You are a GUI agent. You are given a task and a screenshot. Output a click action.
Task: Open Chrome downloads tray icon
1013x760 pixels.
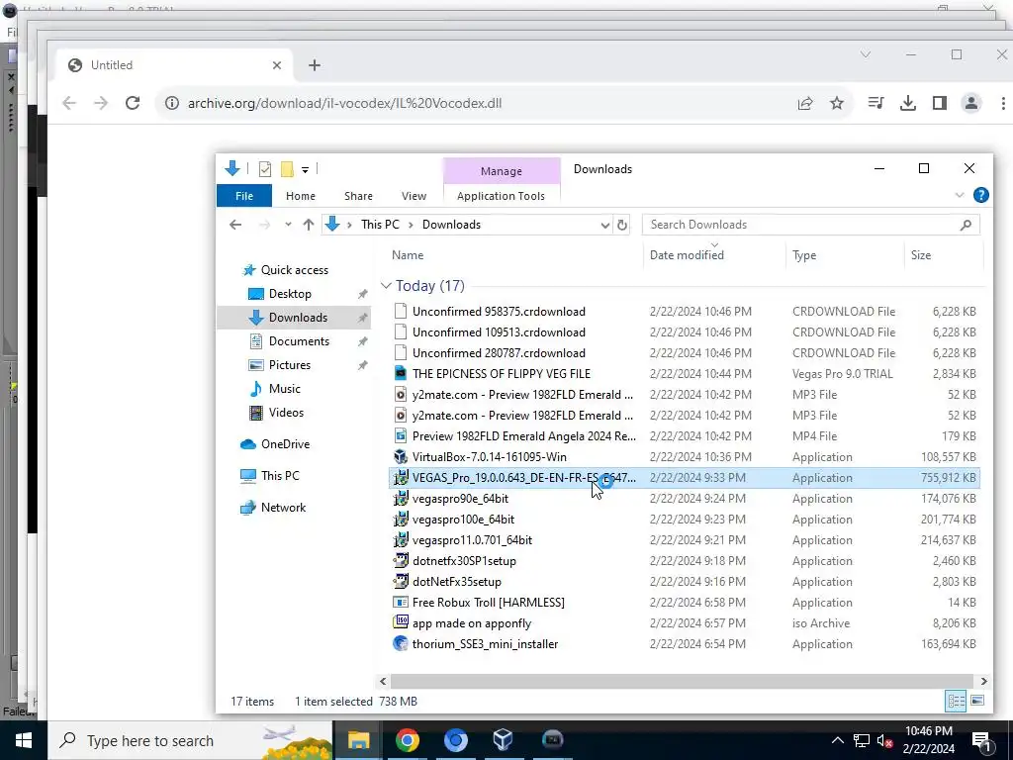[x=908, y=103]
